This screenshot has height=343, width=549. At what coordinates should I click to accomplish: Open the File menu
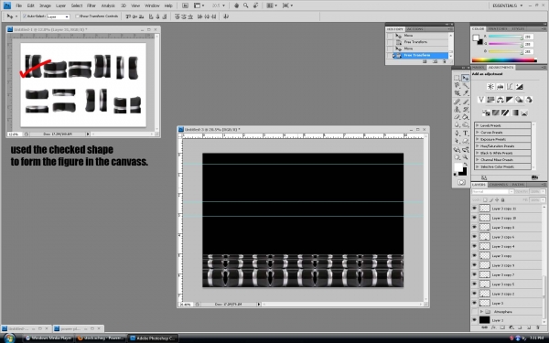pos(19,5)
